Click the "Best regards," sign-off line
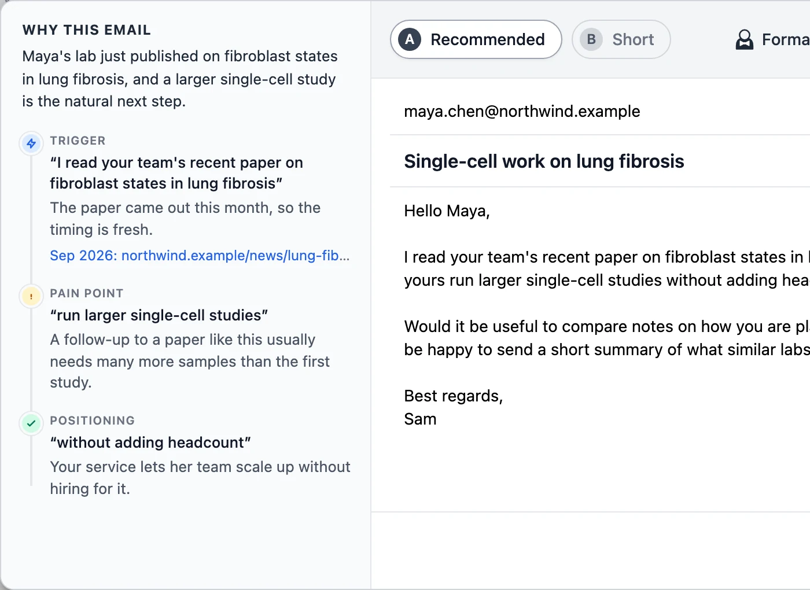The image size is (810, 590). (454, 396)
